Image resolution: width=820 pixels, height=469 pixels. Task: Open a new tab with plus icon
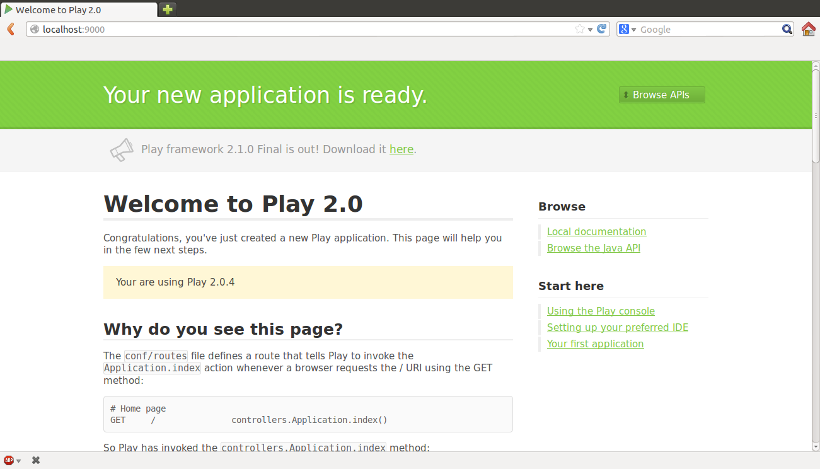click(167, 9)
